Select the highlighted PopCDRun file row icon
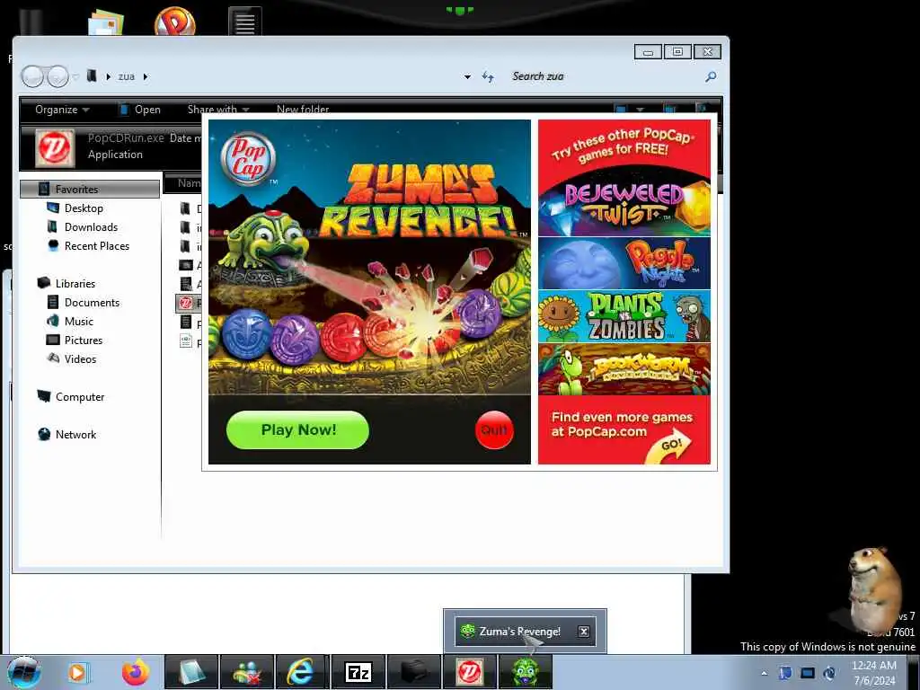 (x=186, y=303)
